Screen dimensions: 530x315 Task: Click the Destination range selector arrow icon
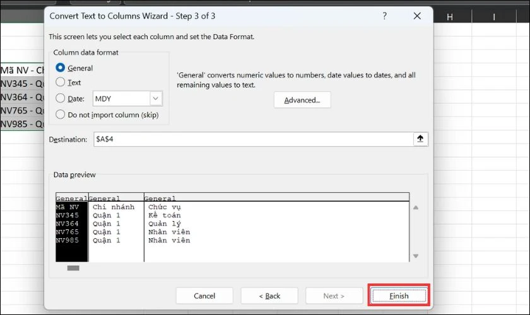tap(420, 139)
